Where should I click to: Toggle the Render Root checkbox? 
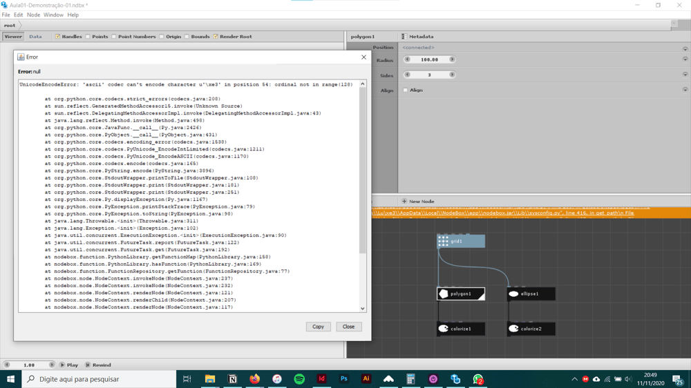pyautogui.click(x=216, y=37)
